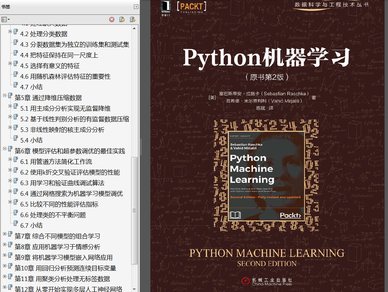
Task: Click bookmark icon of 6.6 处理类的不平衡问题
Action: point(15,213)
